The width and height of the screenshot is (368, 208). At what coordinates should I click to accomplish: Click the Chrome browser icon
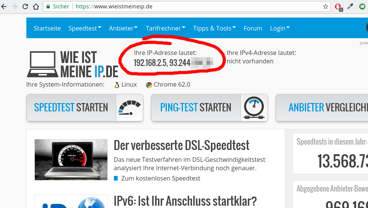tap(149, 85)
